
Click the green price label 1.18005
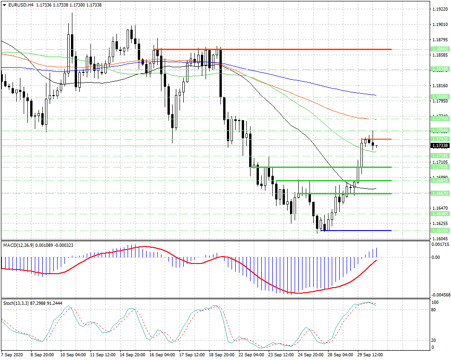click(440, 97)
